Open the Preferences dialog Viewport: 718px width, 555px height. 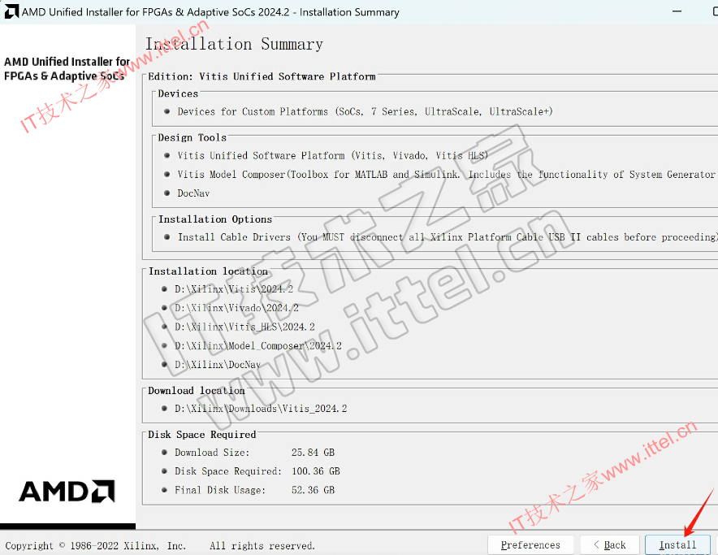[530, 545]
